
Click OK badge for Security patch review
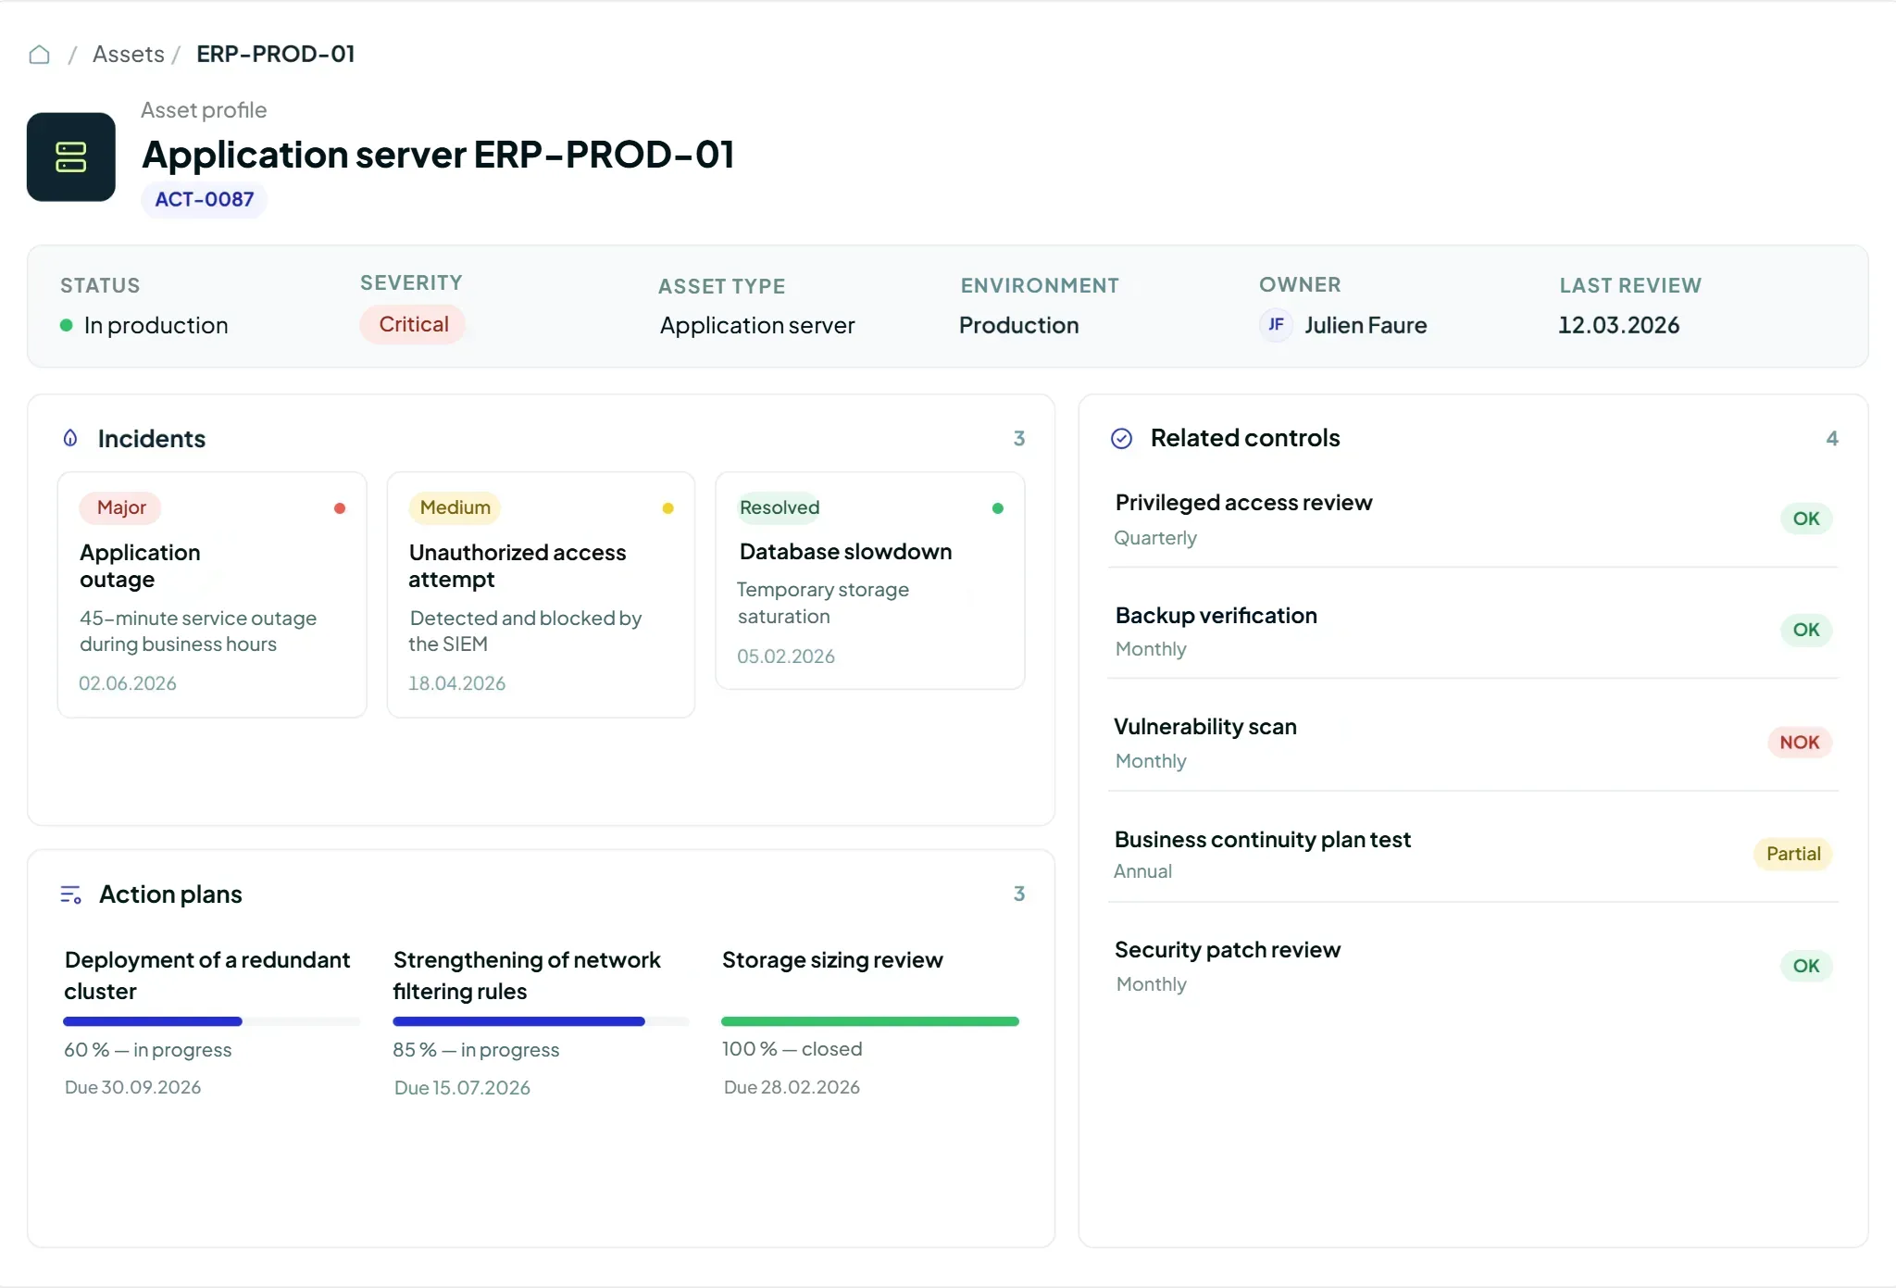pyautogui.click(x=1805, y=966)
